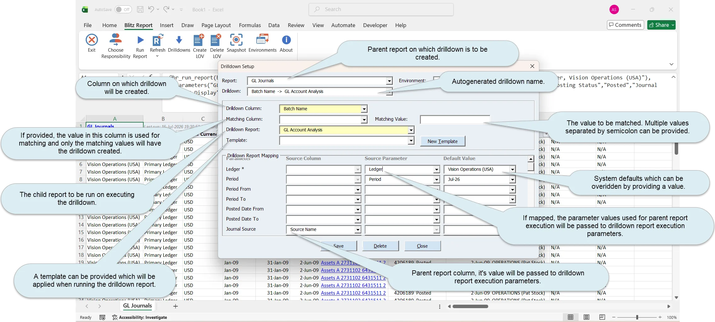Open the Template dropdown arrow
Screen dimensions: 715x322
click(x=411, y=140)
